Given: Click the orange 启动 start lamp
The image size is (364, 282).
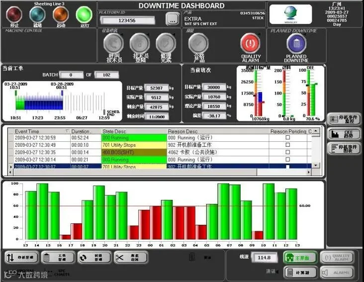Looking at the screenshot, I should [61, 14].
